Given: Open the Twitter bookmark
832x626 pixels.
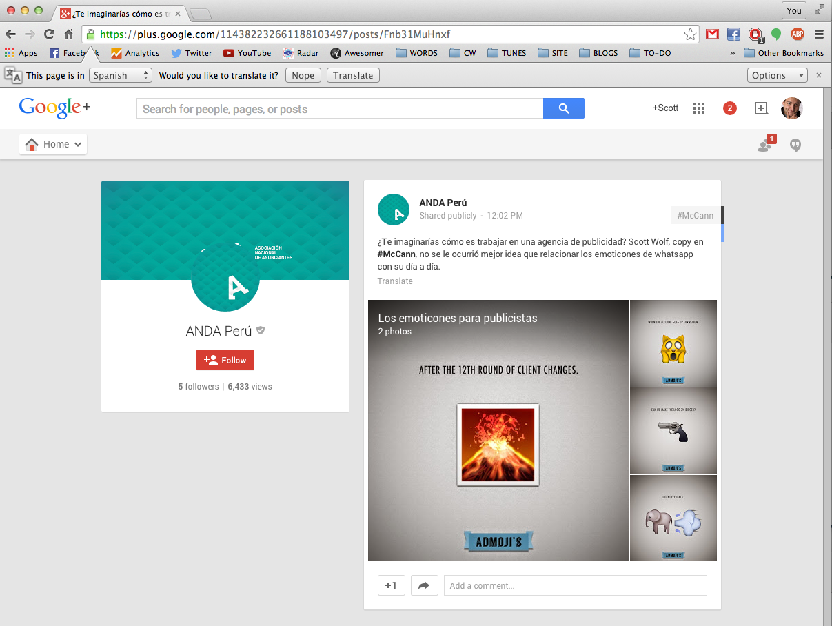Looking at the screenshot, I should (192, 53).
